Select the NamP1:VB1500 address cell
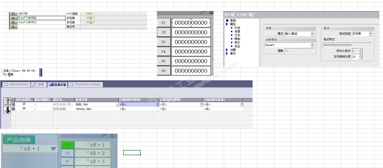The image size is (383, 168). tap(42, 18)
